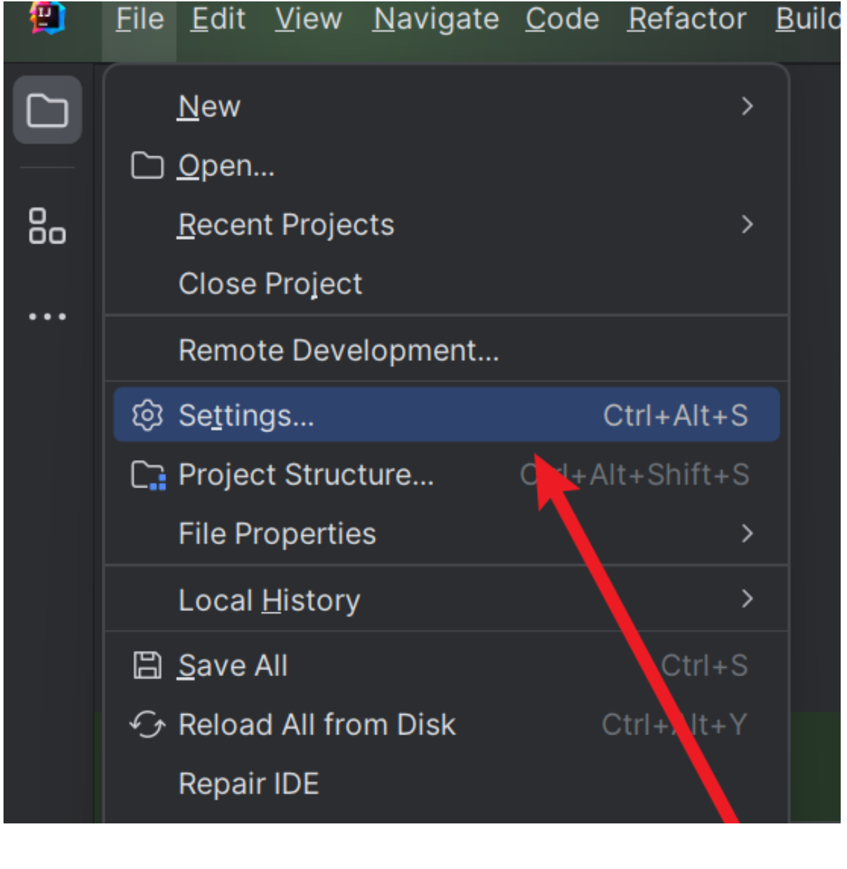Open the Edit menu

click(218, 19)
